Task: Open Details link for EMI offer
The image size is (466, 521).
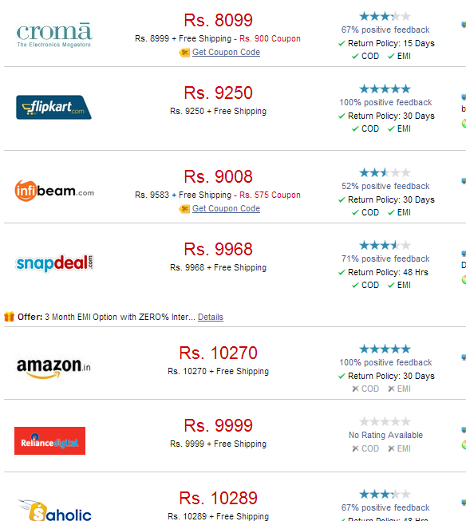Action: tap(211, 317)
